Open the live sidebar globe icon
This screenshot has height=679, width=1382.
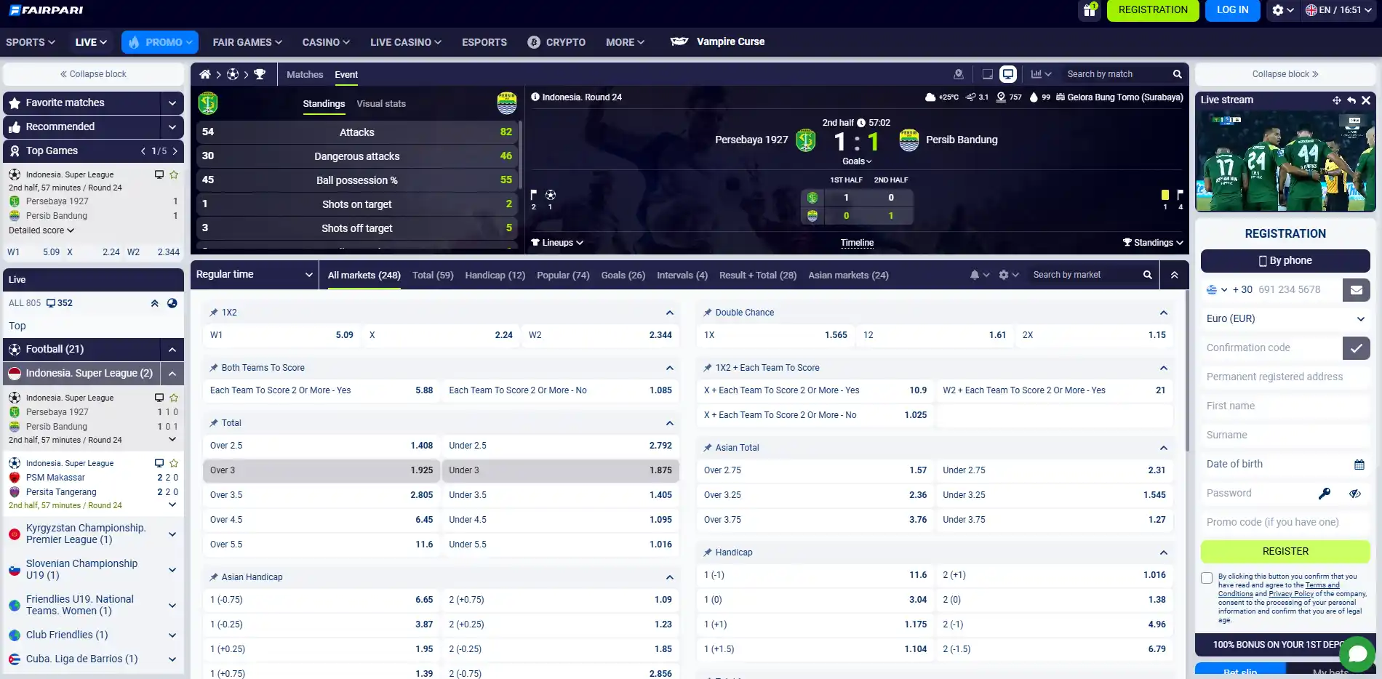click(172, 303)
